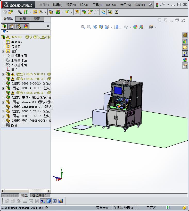Click the Zoom to Fit magnifier icon
The image size is (189, 211).
point(83,27)
